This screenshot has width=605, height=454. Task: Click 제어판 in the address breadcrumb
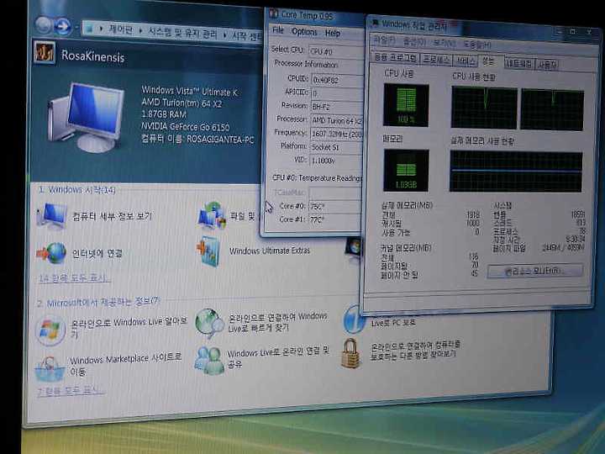(x=121, y=29)
